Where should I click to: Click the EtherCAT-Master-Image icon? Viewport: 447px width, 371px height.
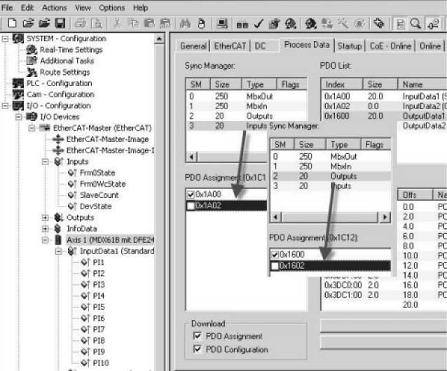pos(58,139)
